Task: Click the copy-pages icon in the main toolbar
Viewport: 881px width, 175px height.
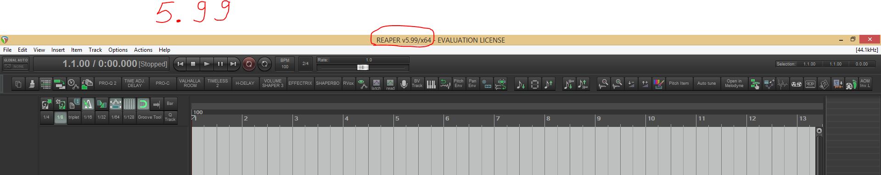Action: [x=18, y=84]
